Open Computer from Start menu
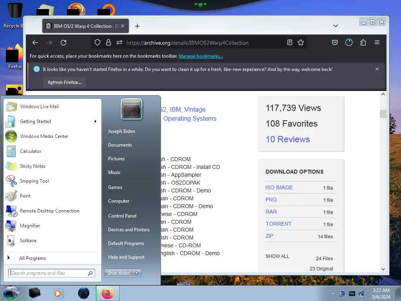Image resolution: width=401 pixels, height=301 pixels. click(x=119, y=201)
